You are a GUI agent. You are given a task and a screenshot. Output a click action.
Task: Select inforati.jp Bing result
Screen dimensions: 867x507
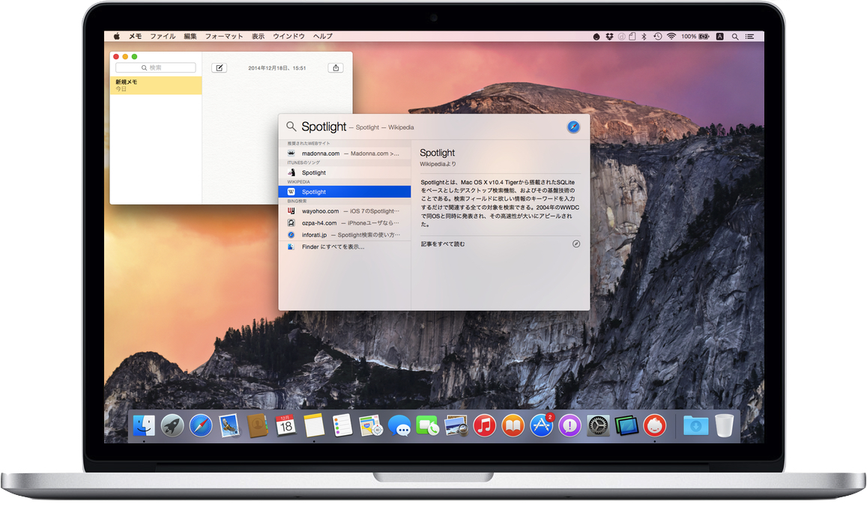[345, 235]
